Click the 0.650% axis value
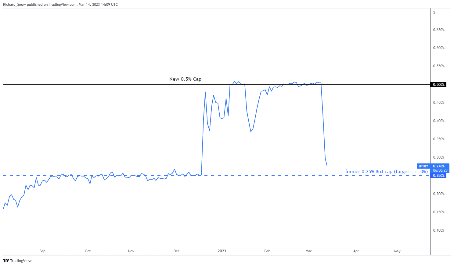The image size is (454, 266). (x=439, y=30)
